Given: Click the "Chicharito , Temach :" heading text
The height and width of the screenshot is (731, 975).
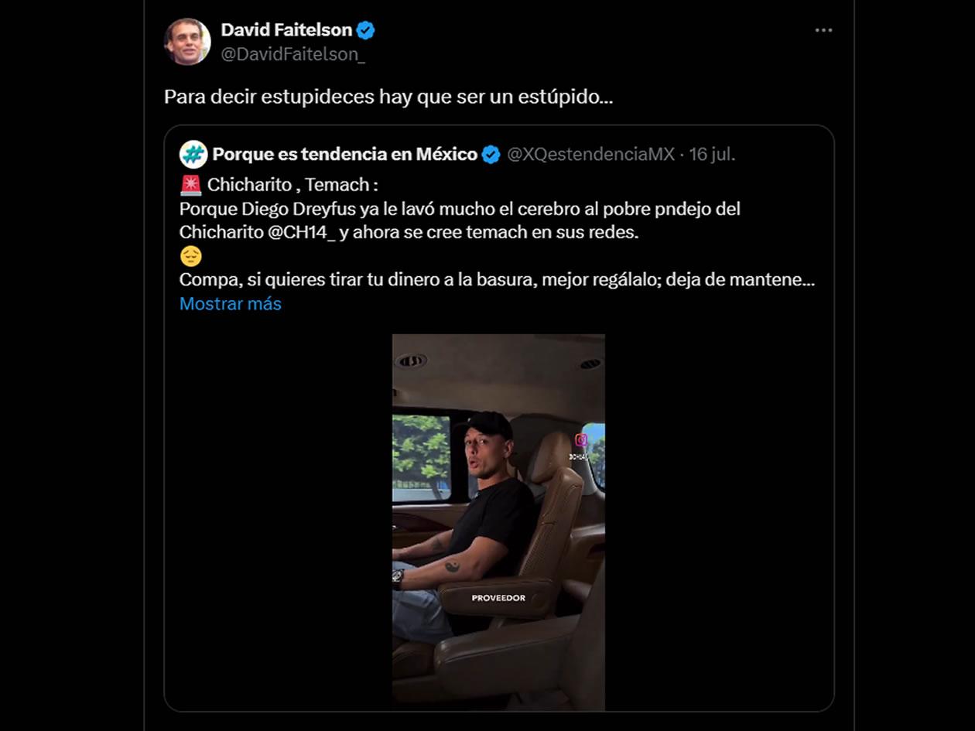Looking at the screenshot, I should (292, 186).
